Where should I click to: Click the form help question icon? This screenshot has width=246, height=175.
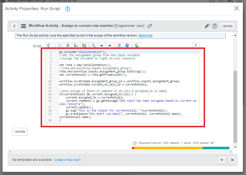(215, 26)
